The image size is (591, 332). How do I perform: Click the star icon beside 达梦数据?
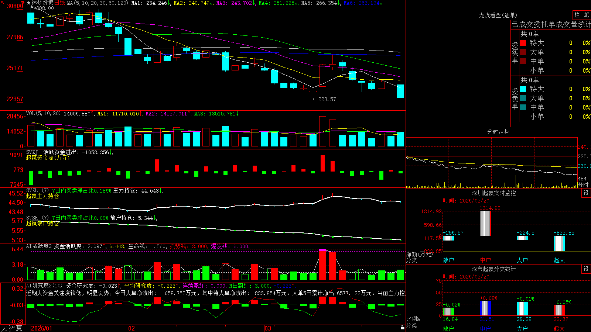coord(28,3)
